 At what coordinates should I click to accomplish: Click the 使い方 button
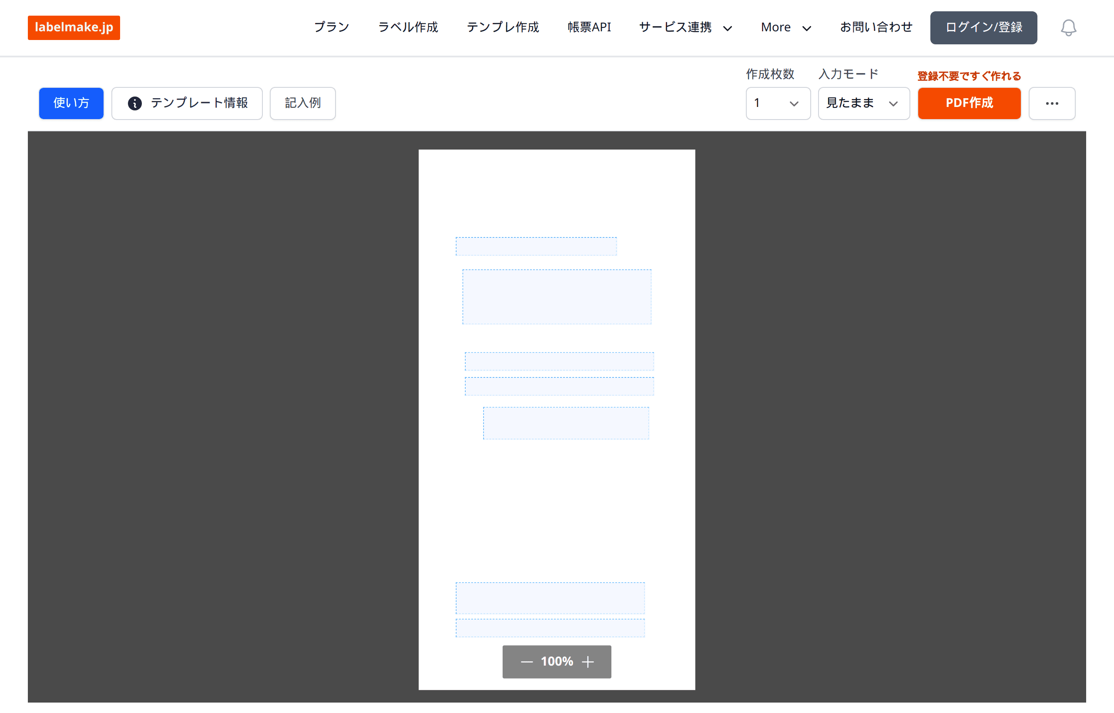click(x=71, y=103)
